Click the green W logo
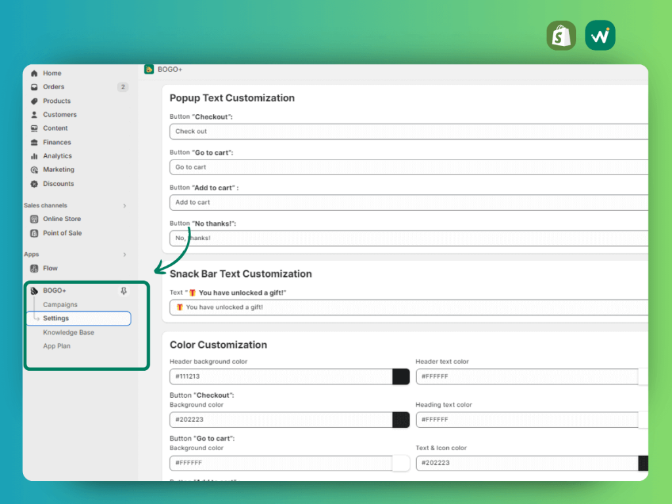Image resolution: width=672 pixels, height=504 pixels. [600, 35]
